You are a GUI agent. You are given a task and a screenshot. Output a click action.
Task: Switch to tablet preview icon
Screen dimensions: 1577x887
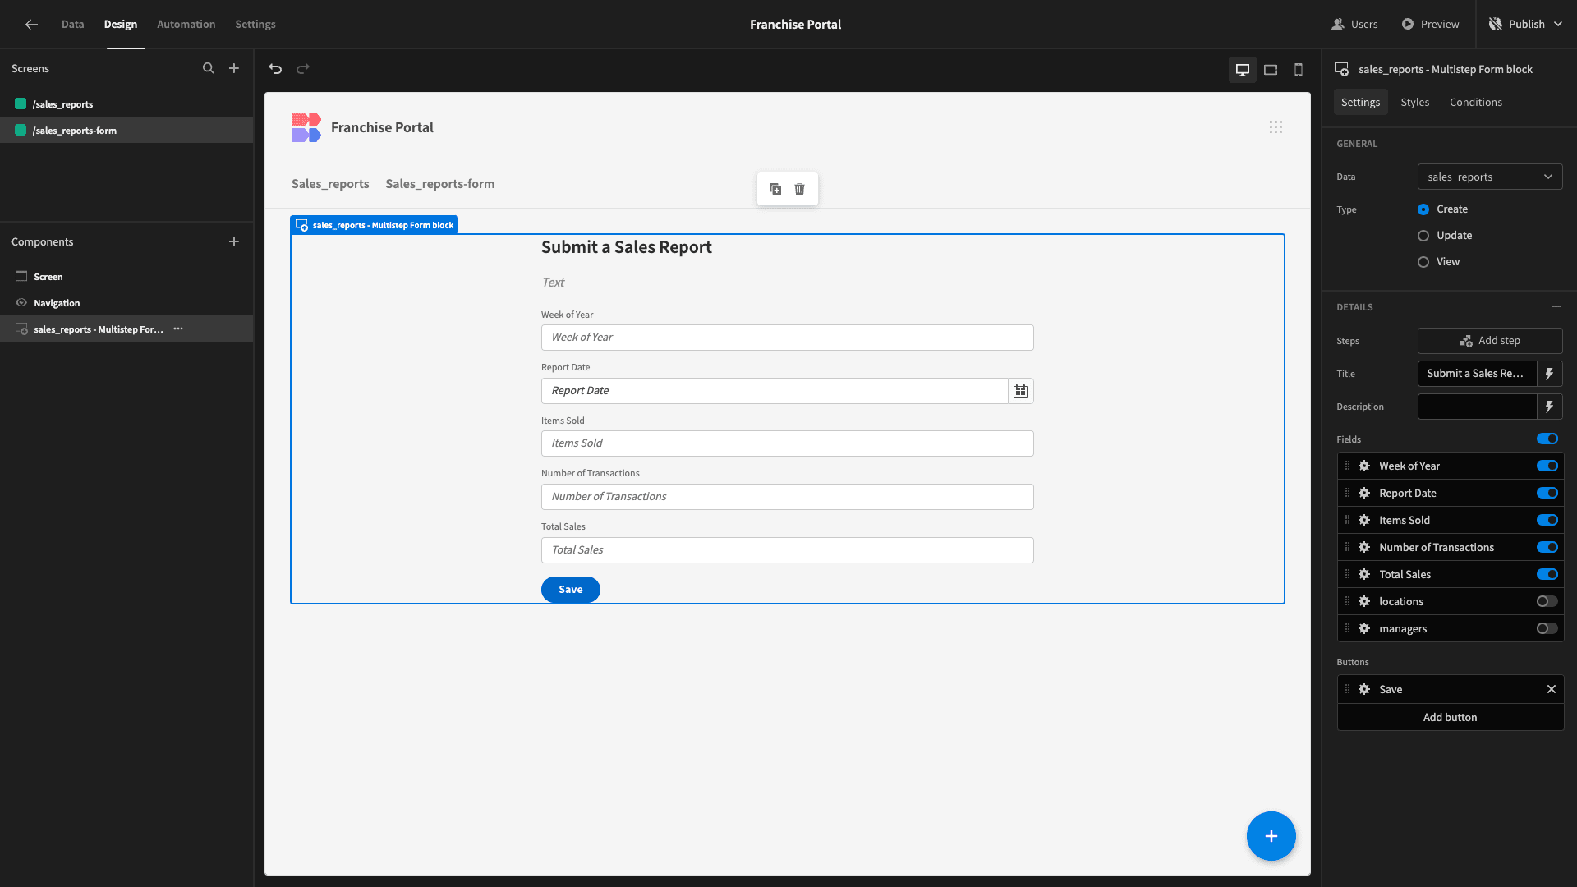click(x=1271, y=70)
